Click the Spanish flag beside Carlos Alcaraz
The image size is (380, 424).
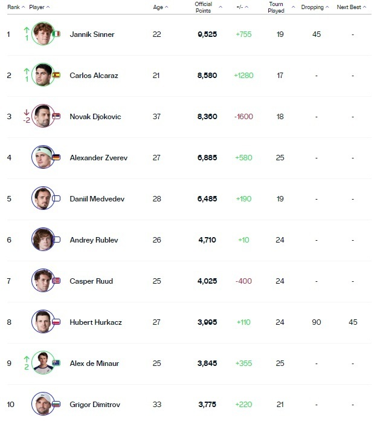pos(57,75)
